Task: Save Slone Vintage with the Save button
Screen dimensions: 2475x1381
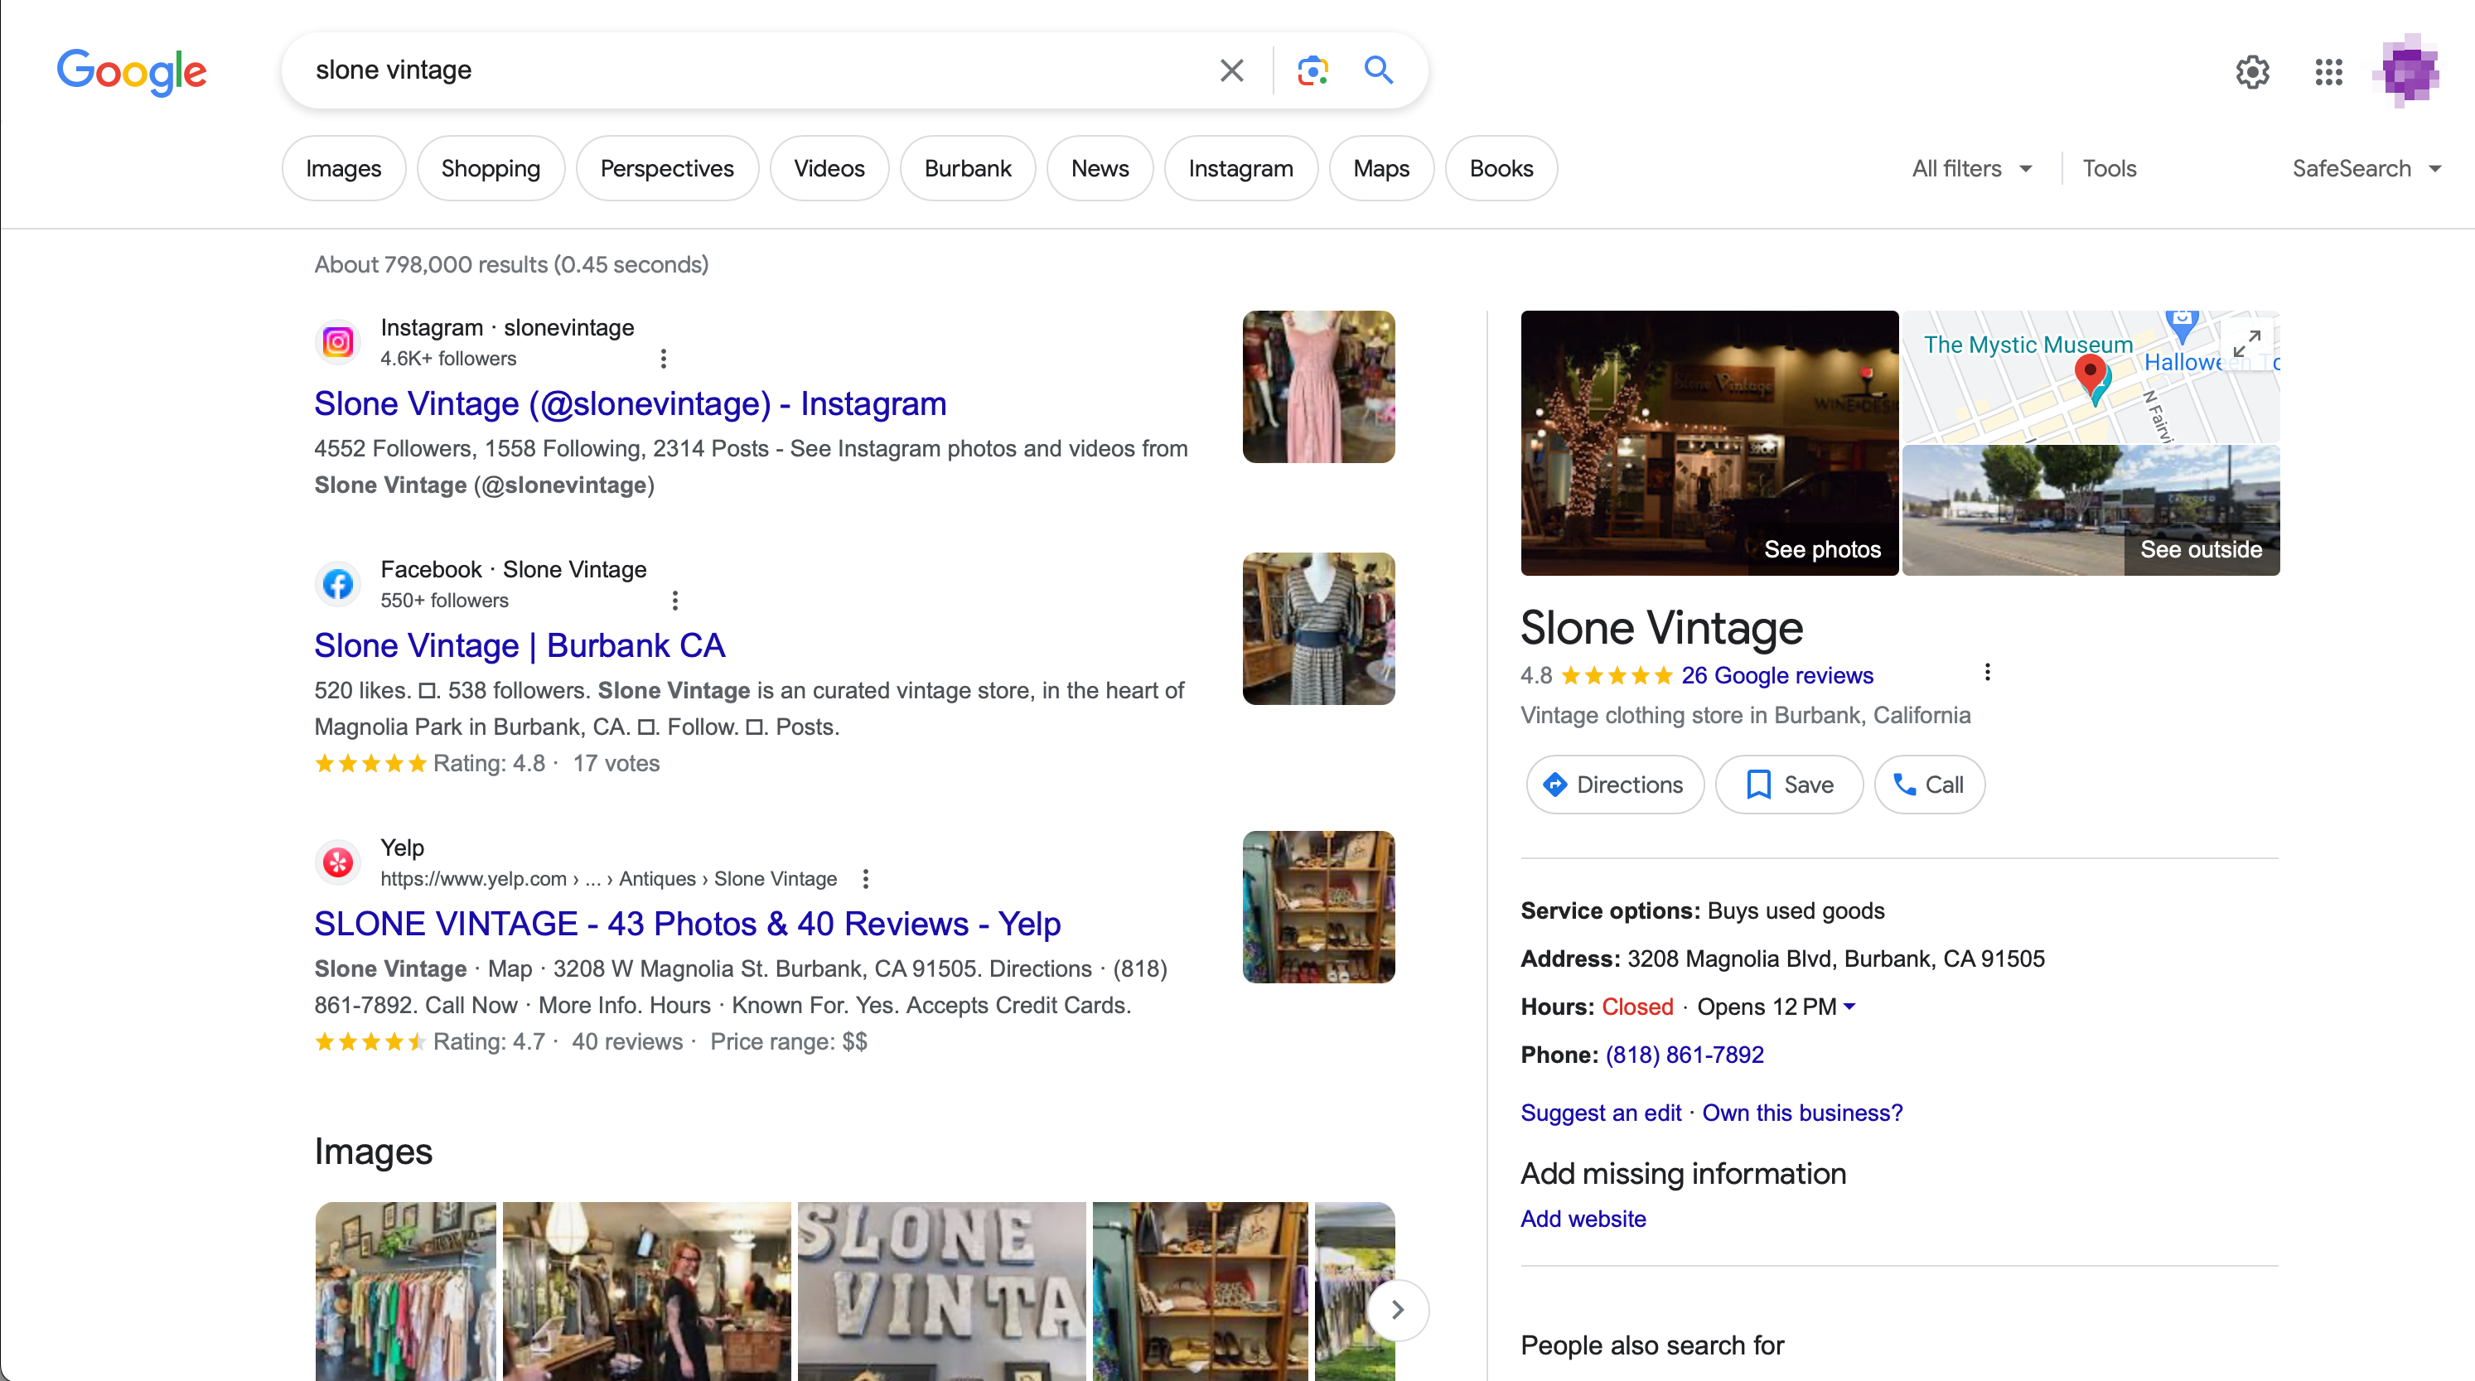Action: pos(1789,785)
